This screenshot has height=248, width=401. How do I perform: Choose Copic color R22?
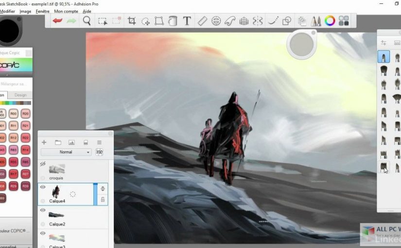25,138
